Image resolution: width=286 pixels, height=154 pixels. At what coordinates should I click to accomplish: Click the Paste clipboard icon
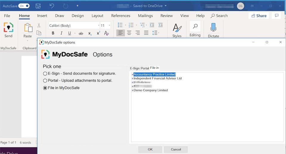click(x=28, y=28)
